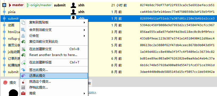This screenshot has height=96, width=217.
Task: Choose 在此创建新分支 from context menu
Action: [x=54, y=49]
